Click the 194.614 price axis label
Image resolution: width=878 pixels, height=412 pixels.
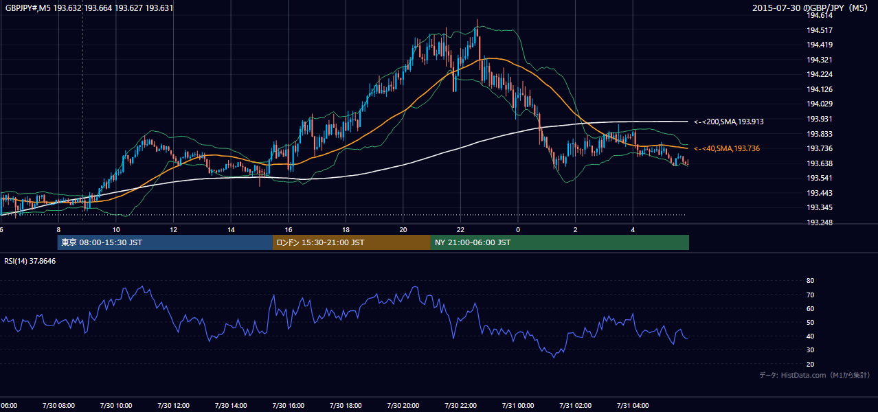tap(820, 15)
